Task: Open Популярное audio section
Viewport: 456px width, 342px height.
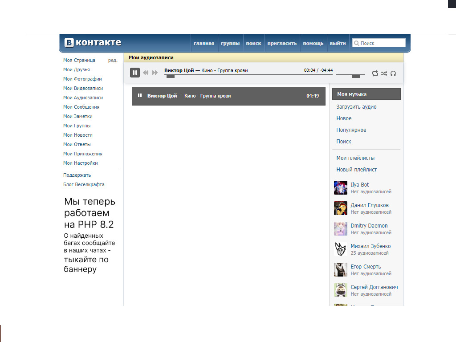Action: [x=351, y=130]
